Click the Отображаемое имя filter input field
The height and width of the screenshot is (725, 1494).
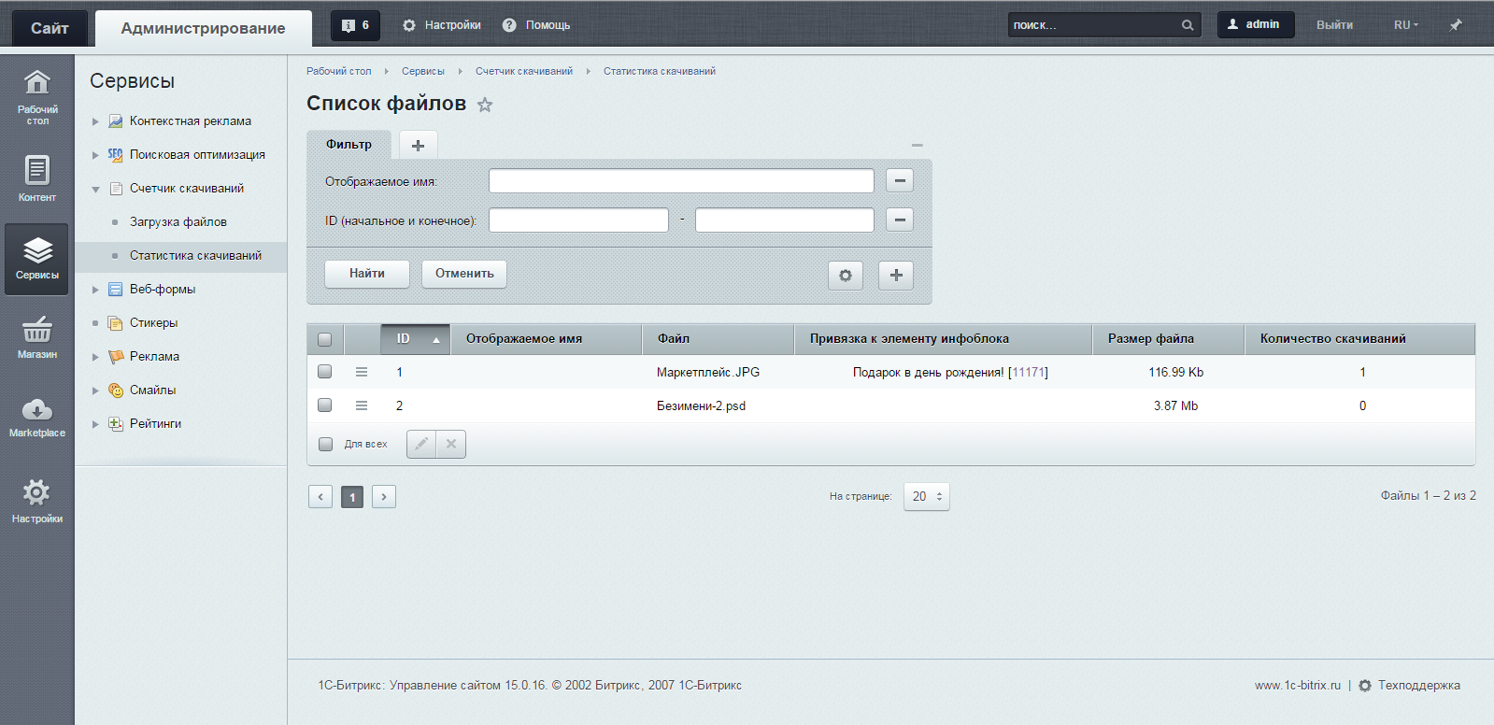(681, 180)
